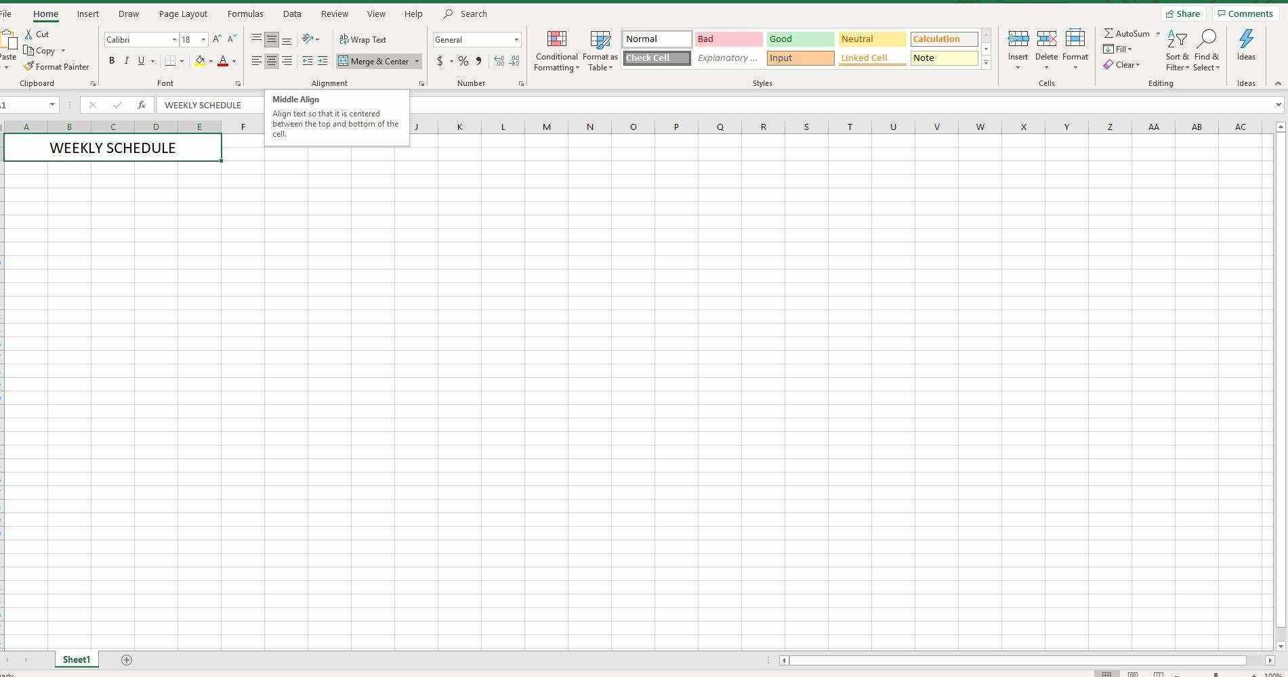Screen dimensions: 1288x677
Task: Apply the Accounting dollar format
Action: point(440,61)
